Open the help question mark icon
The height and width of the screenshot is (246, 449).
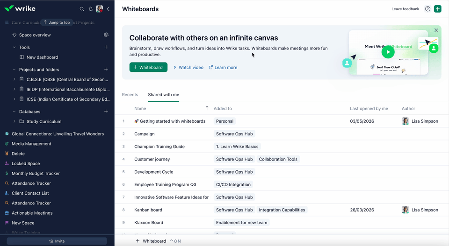(x=427, y=9)
